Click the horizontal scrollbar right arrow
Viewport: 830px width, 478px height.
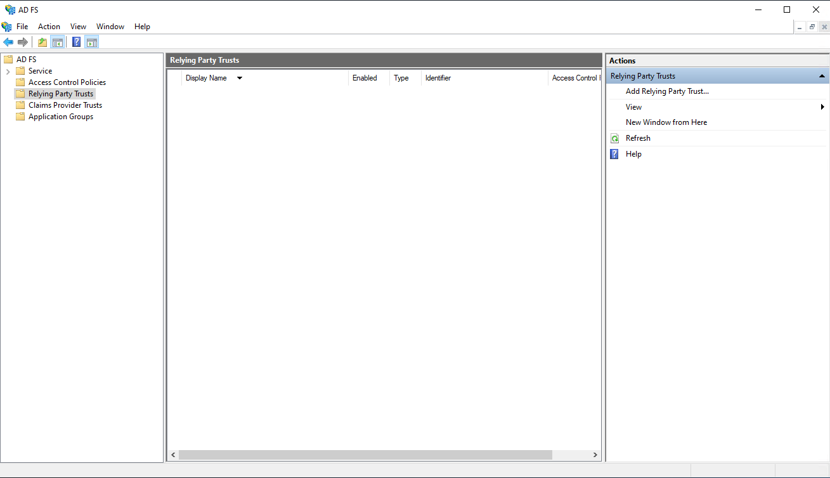click(595, 455)
